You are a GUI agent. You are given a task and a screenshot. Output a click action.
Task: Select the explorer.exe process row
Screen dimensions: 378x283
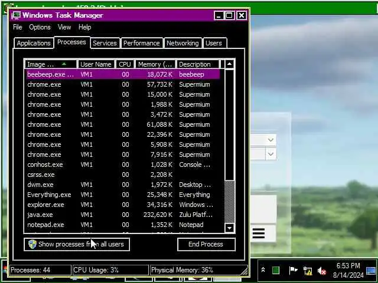click(123, 205)
